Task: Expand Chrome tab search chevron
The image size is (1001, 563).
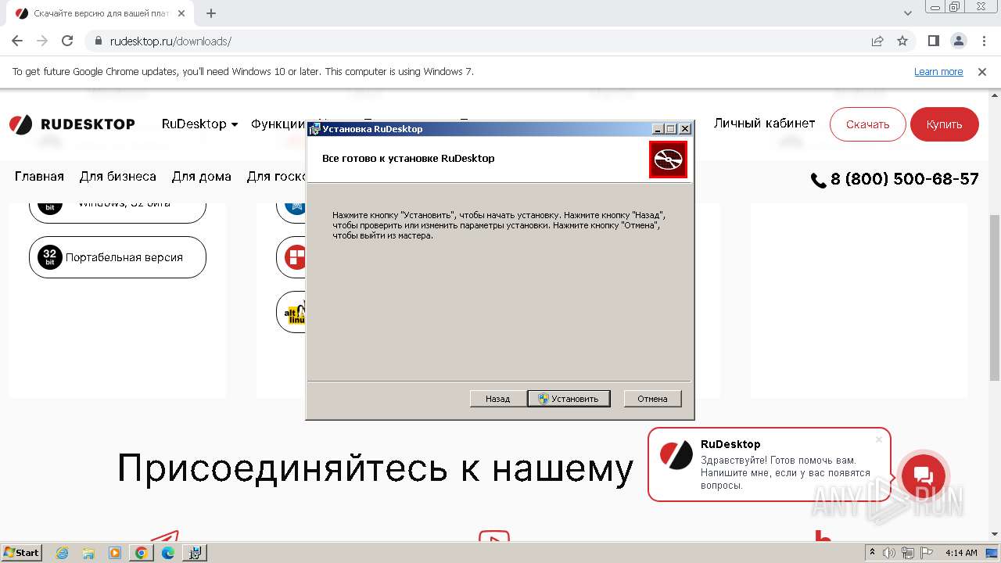Action: pyautogui.click(x=908, y=13)
